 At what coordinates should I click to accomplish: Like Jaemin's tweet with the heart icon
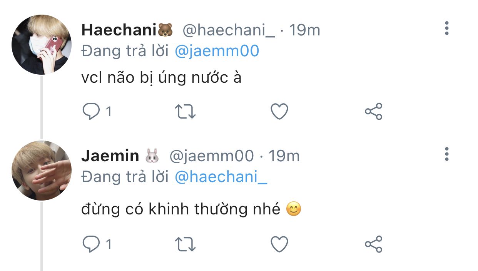click(x=279, y=244)
